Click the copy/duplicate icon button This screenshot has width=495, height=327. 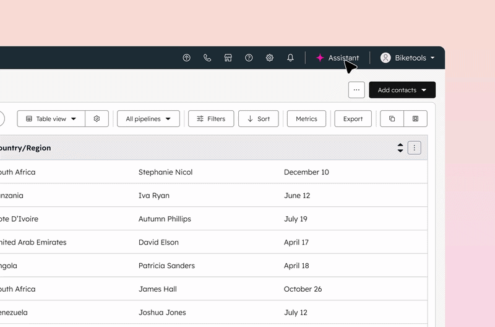392,119
